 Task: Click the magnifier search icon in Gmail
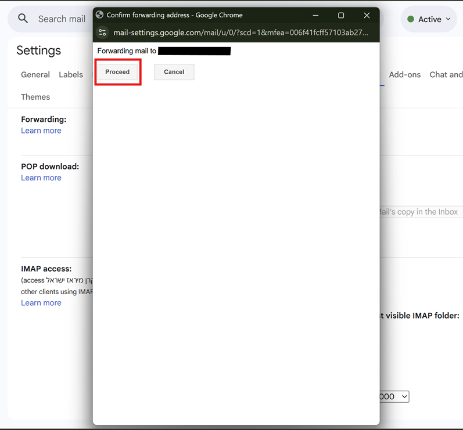(x=23, y=19)
